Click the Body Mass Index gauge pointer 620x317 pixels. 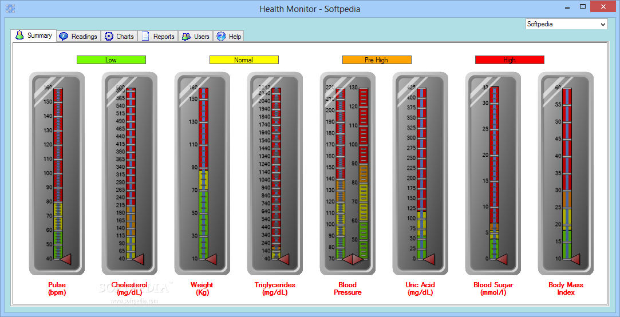[575, 259]
